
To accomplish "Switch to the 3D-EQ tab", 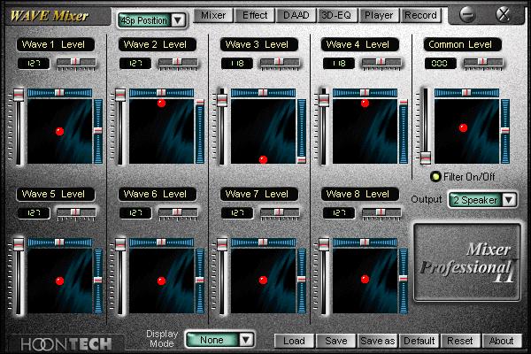I will pyautogui.click(x=336, y=16).
